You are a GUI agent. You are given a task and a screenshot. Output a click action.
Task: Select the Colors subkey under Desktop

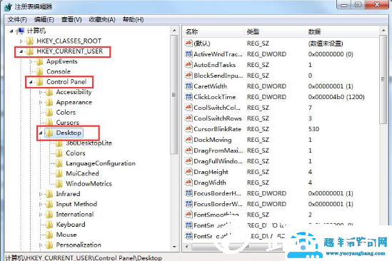[76, 153]
